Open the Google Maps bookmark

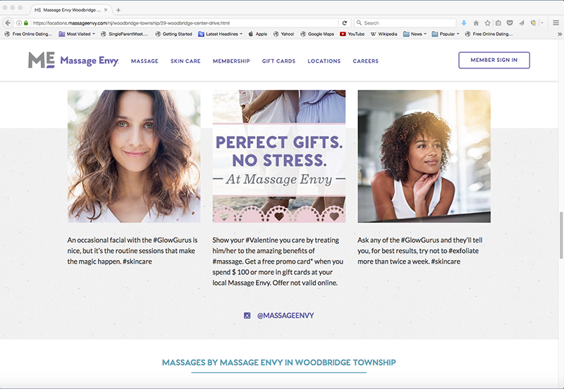[x=317, y=34]
